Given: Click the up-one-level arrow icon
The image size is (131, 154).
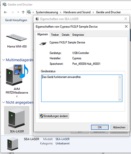Looking at the screenshot, I should [23, 12].
